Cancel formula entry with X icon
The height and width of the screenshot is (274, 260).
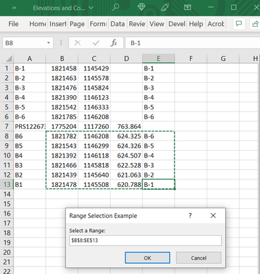coord(77,42)
